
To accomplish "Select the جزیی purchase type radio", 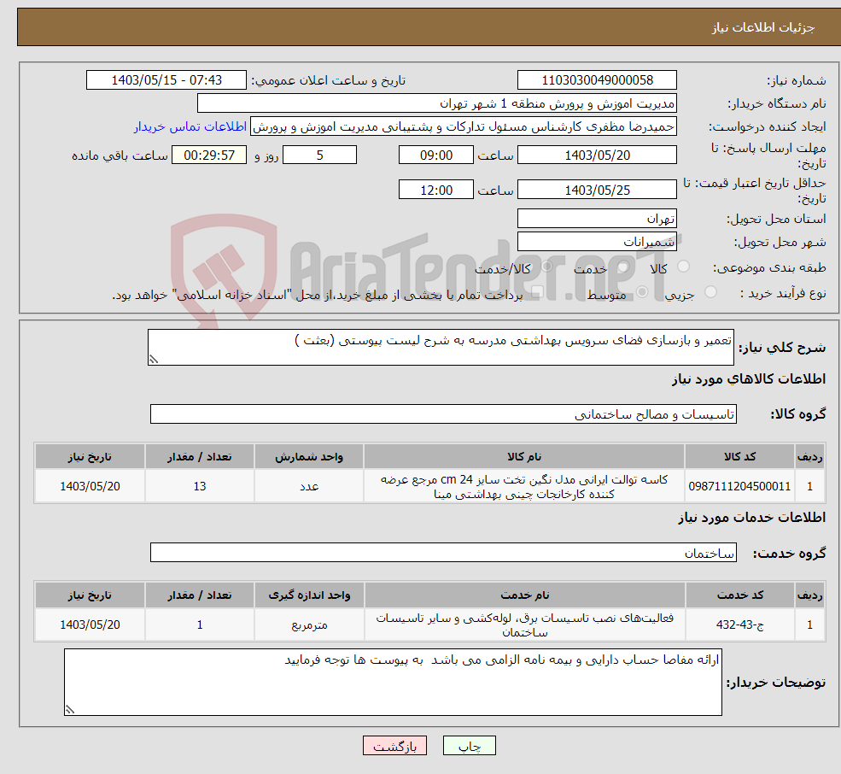I will tap(710, 292).
